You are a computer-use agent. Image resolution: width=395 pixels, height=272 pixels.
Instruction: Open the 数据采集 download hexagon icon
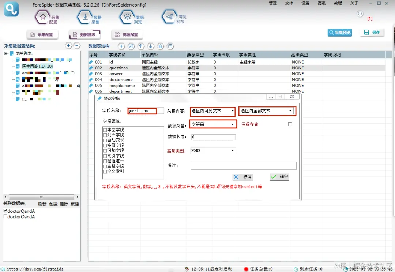click(x=85, y=17)
